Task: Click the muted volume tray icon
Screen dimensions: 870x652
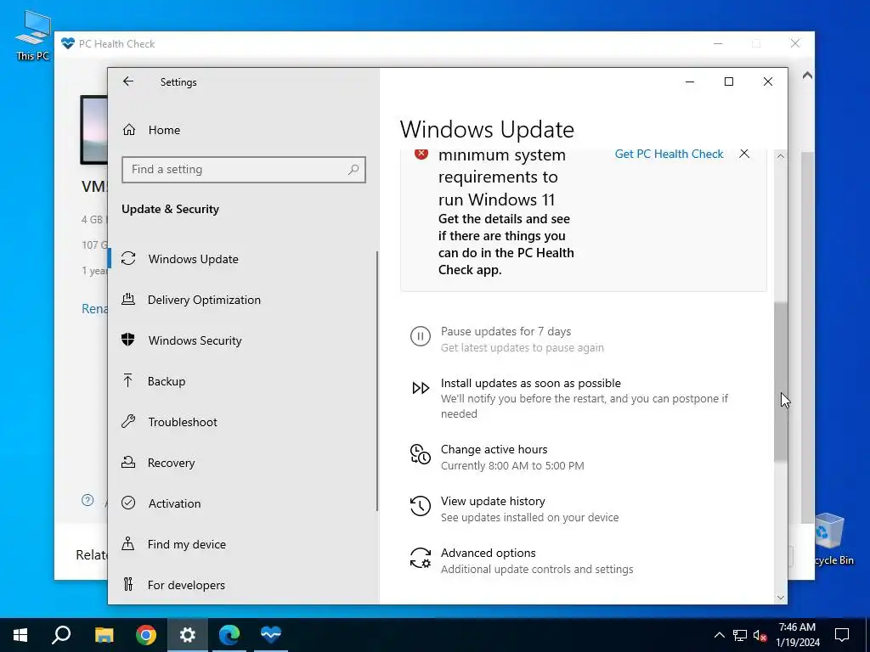Action: click(x=760, y=635)
